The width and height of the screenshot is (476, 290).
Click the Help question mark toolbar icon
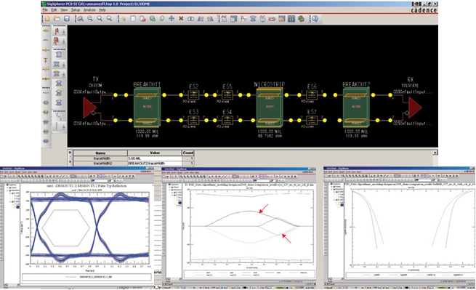tap(315, 19)
